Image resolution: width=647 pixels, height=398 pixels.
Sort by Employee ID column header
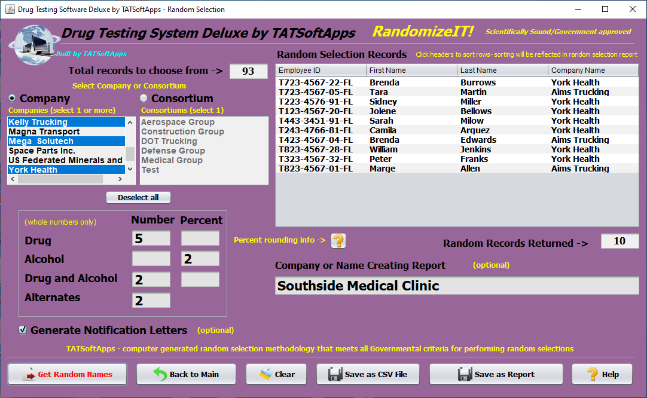(x=321, y=71)
